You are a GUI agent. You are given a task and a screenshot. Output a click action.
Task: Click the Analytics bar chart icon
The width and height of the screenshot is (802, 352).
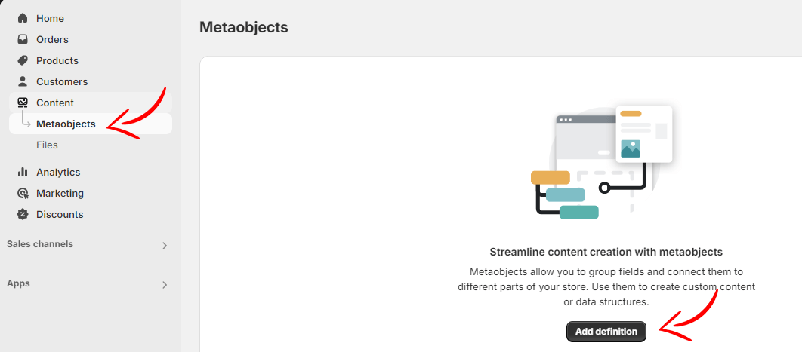(23, 172)
